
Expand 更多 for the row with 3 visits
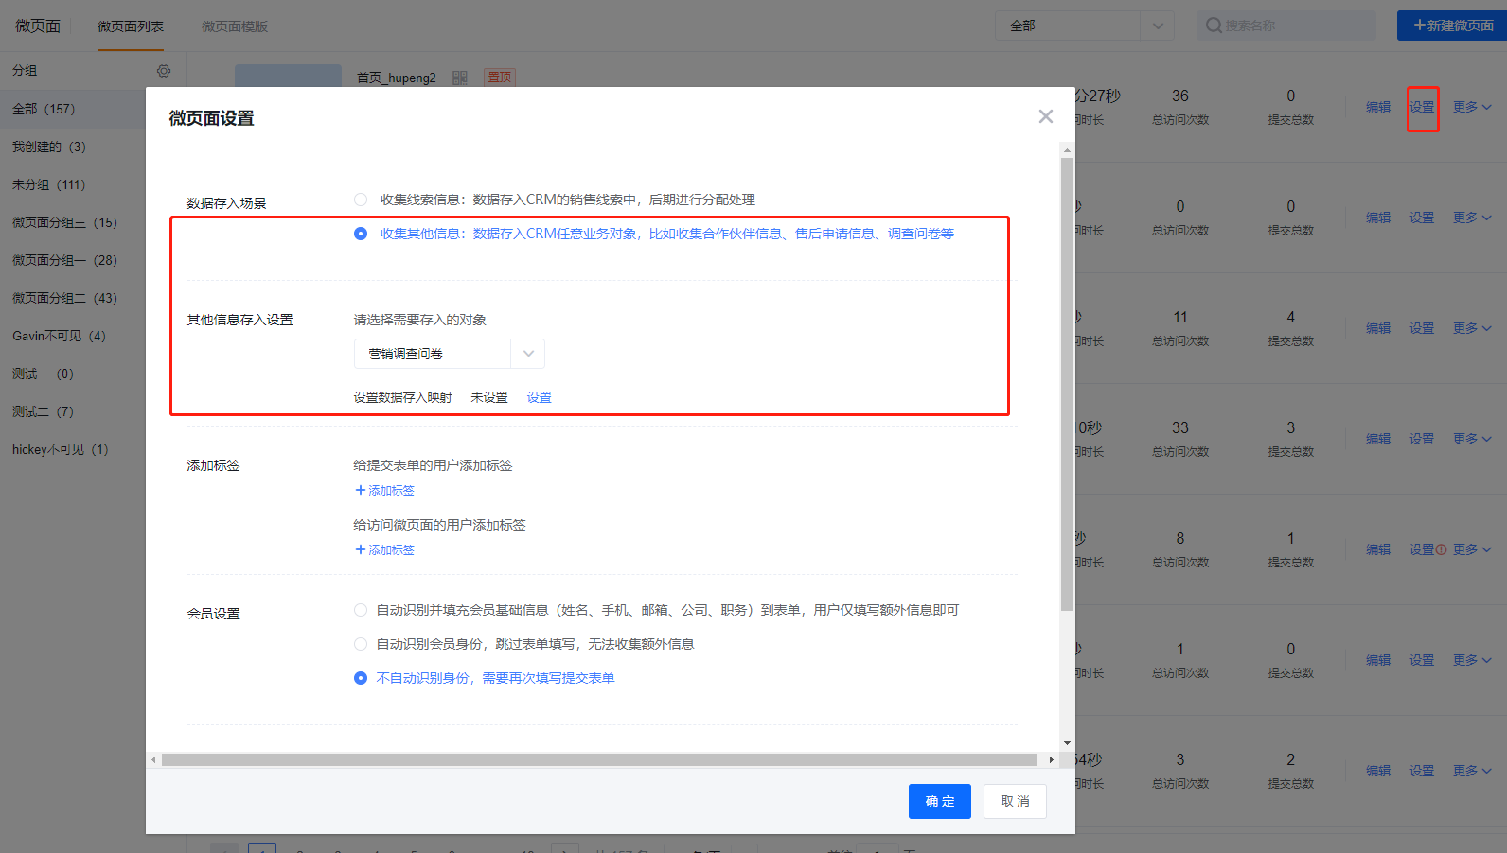(x=1472, y=771)
